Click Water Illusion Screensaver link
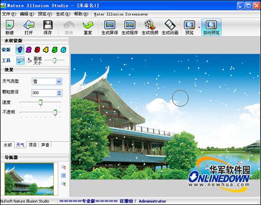 pos(121,14)
